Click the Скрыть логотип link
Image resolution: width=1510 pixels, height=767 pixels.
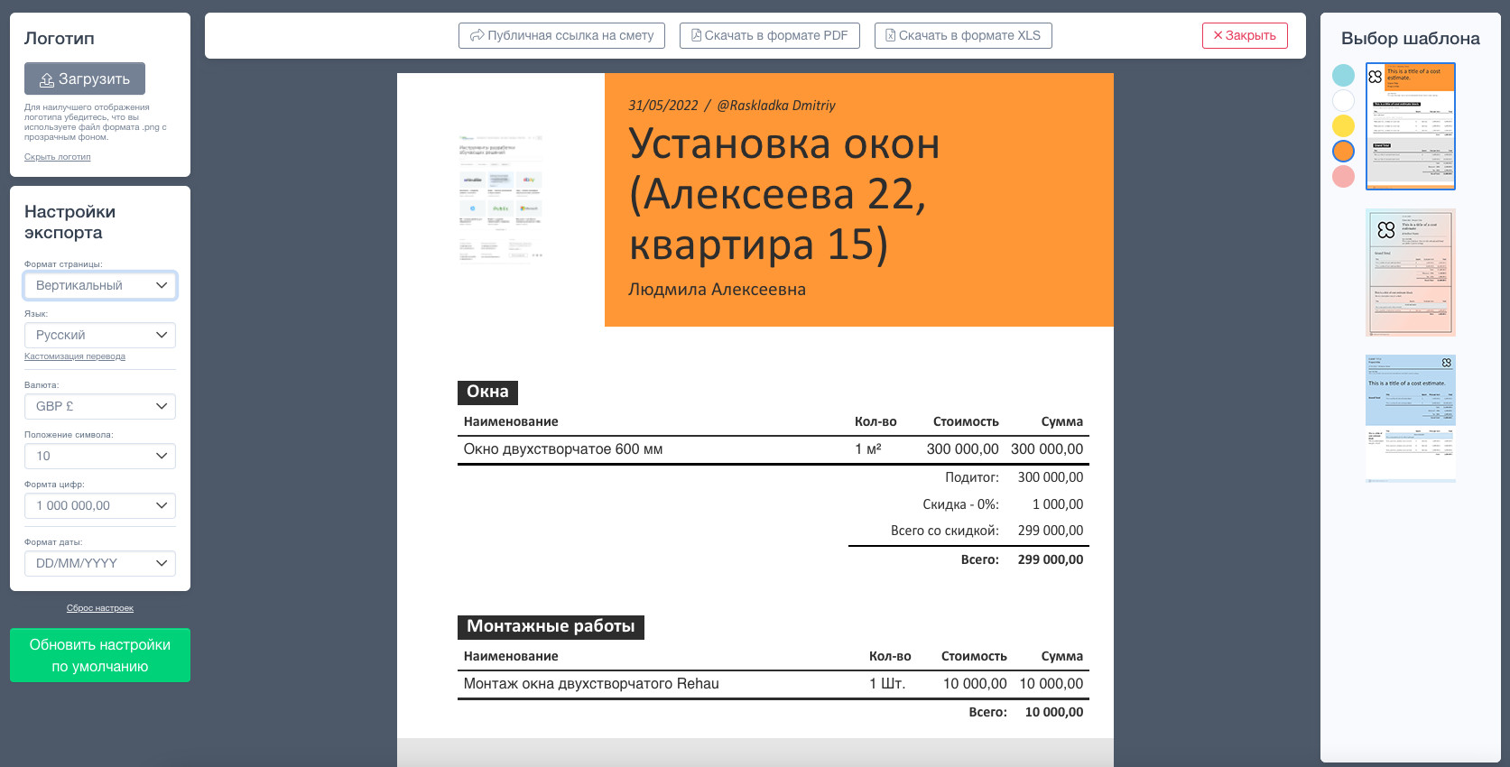click(x=58, y=157)
